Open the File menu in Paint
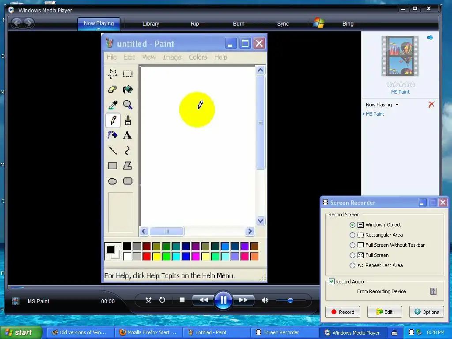The image size is (452, 339). pos(112,57)
